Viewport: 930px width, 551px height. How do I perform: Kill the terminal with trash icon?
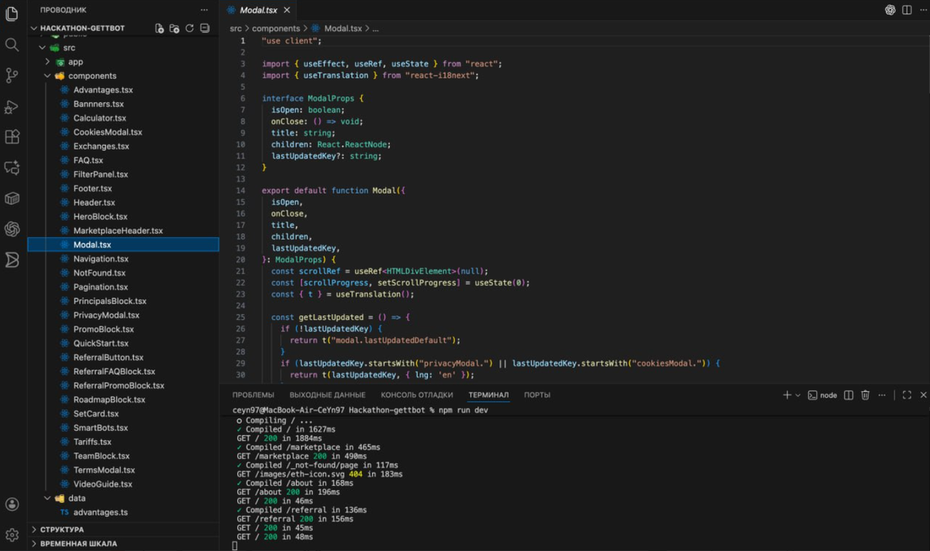pos(866,395)
